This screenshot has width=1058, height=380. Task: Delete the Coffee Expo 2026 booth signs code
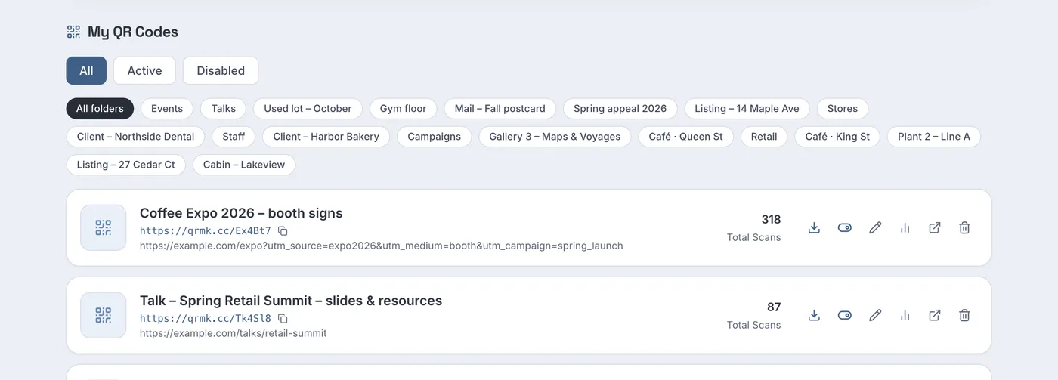point(964,227)
